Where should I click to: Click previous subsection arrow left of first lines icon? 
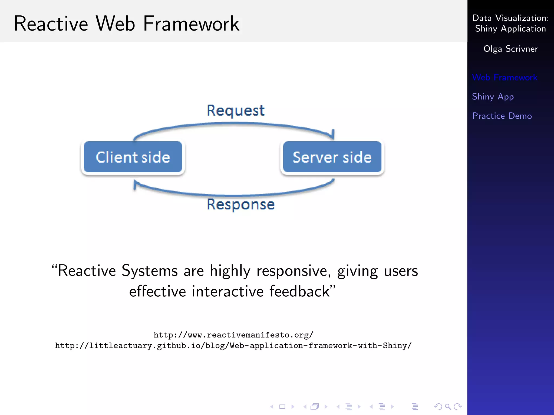tap(338, 407)
